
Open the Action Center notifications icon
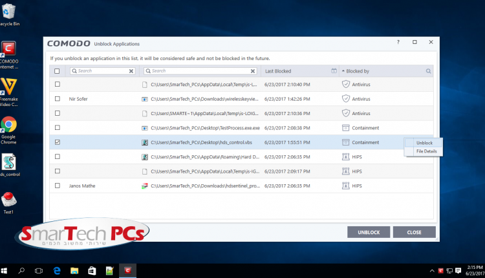pyautogui.click(x=458, y=271)
